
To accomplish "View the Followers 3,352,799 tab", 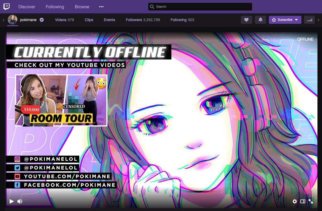I will (143, 20).
